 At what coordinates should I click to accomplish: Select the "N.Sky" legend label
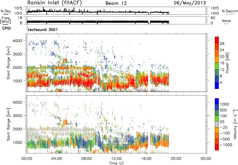coord(6,11)
